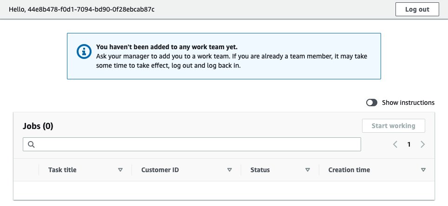Click the Start working button
This screenshot has height=206, width=448.
[x=394, y=126]
